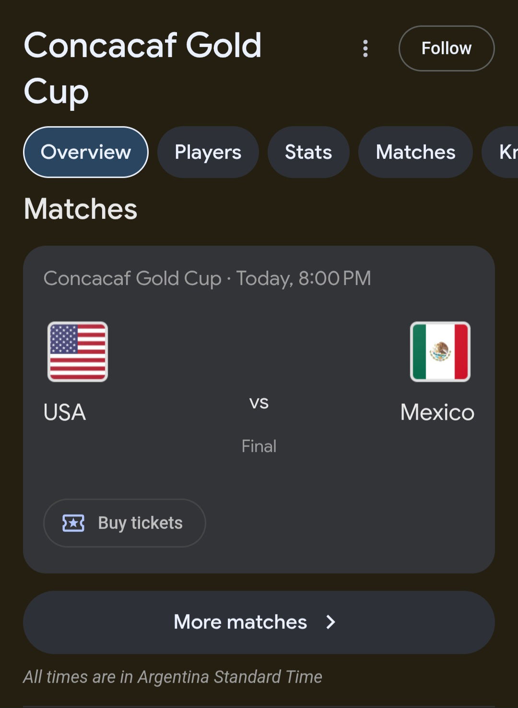Open the match card date header

tap(207, 278)
